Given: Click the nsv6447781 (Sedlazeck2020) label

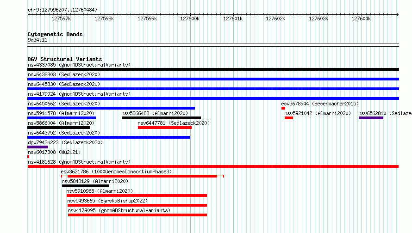Looking at the screenshot, I should (x=174, y=123).
